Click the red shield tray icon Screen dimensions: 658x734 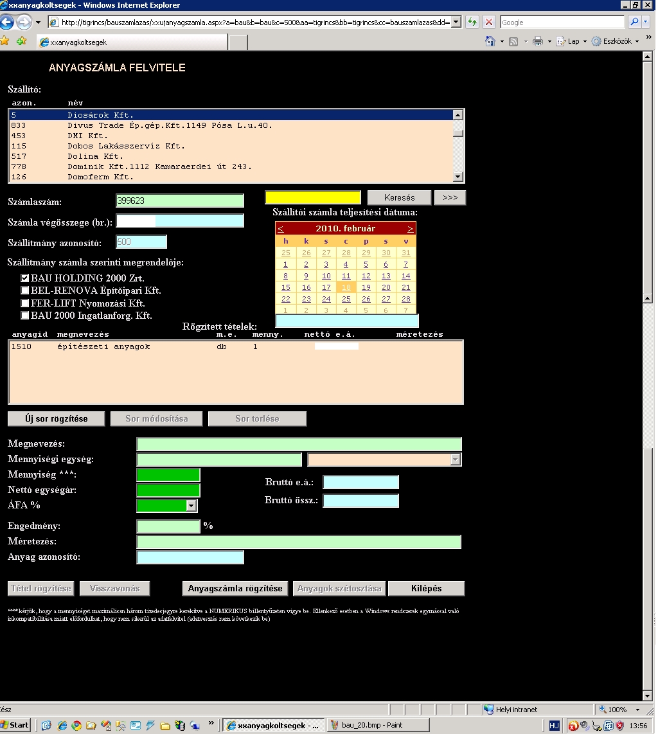[x=619, y=726]
